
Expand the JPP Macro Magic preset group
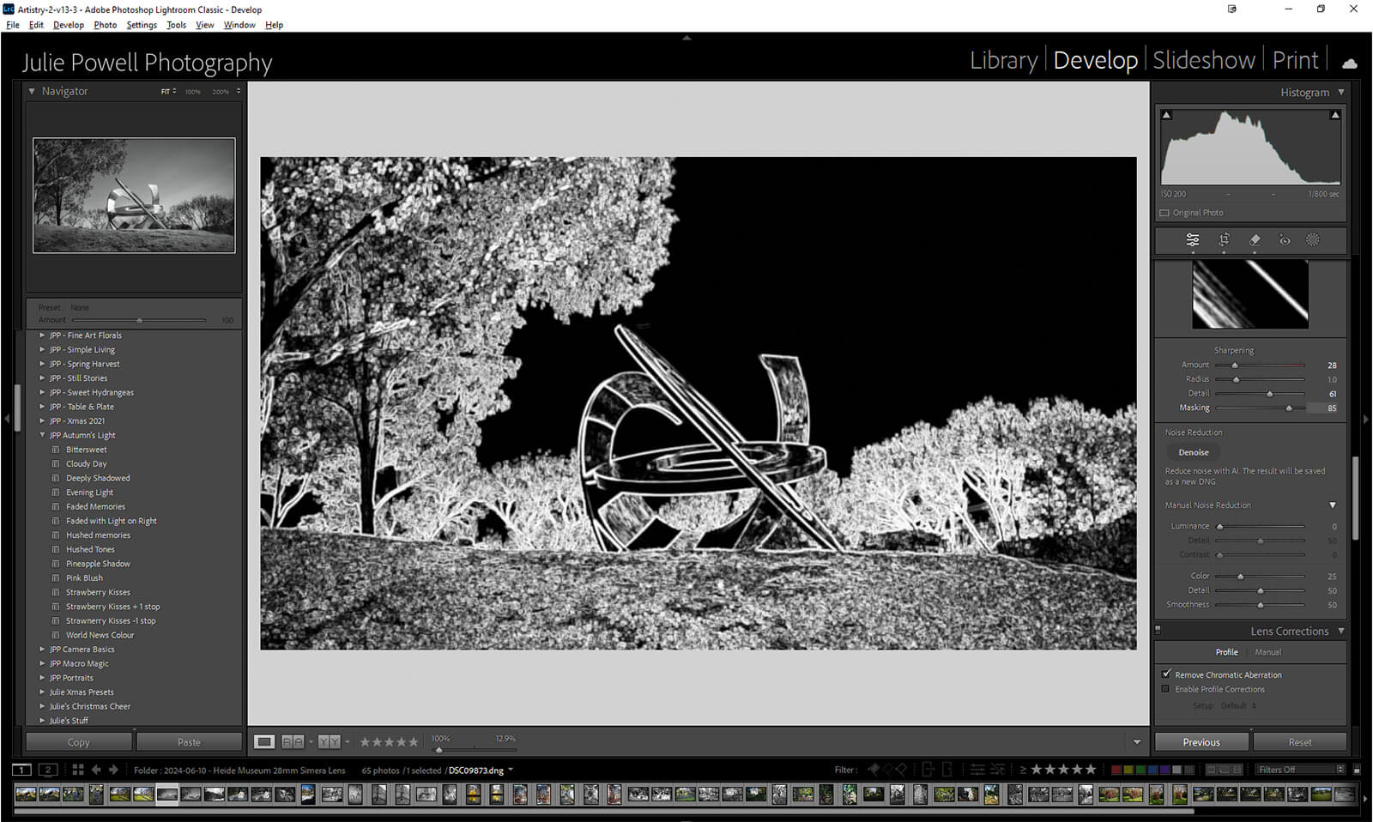[x=42, y=663]
